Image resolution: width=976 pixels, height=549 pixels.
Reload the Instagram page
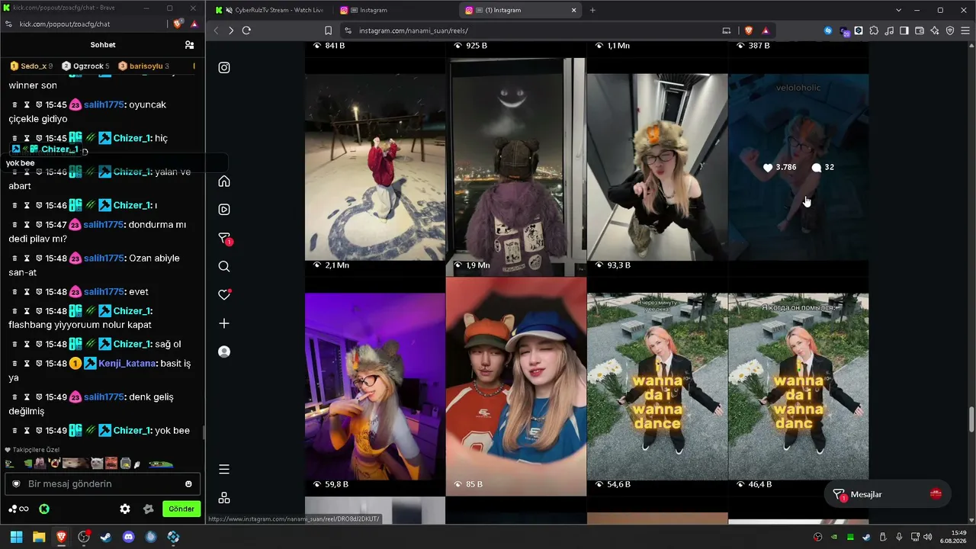click(246, 30)
